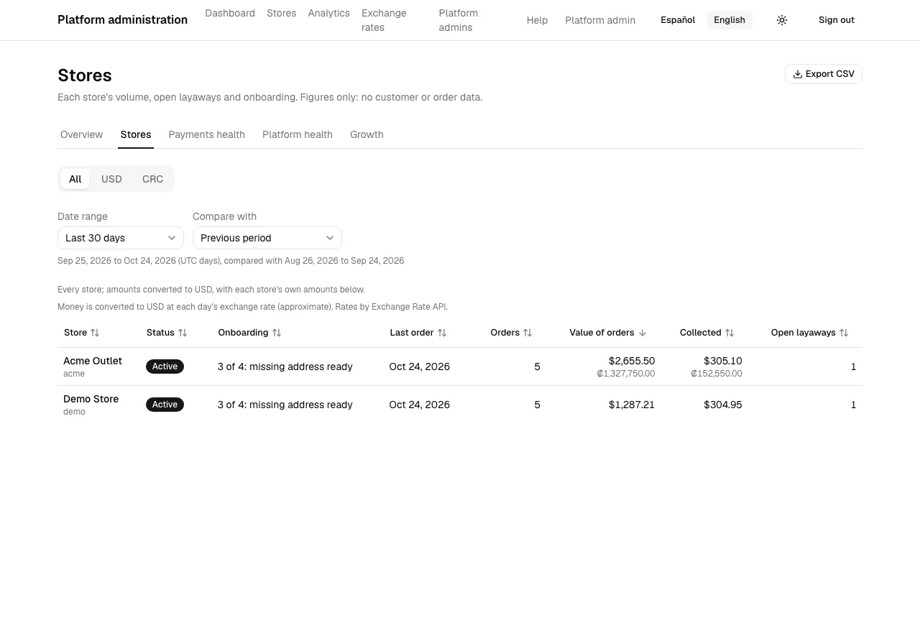
Task: Switch language to English
Action: click(730, 20)
